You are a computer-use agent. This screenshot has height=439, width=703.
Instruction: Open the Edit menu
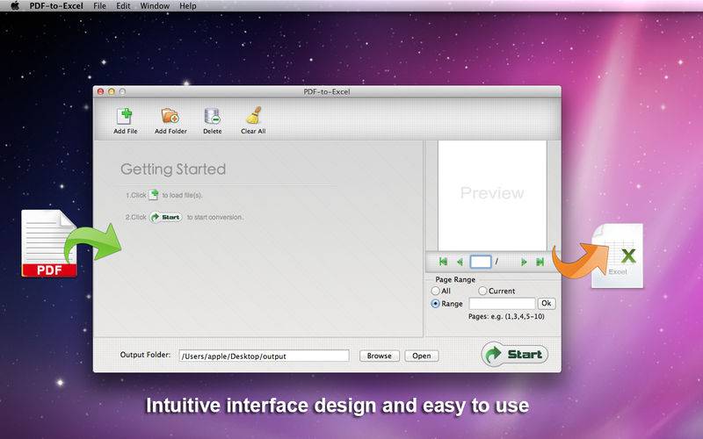coord(123,6)
